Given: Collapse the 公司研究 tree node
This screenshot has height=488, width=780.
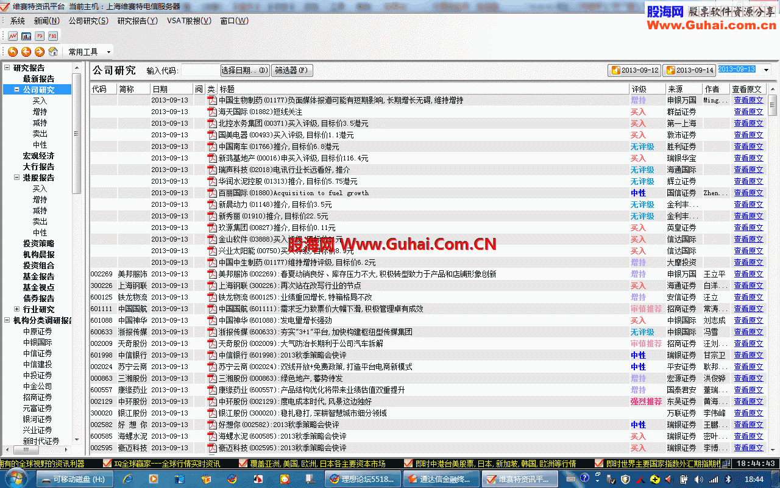Looking at the screenshot, I should [16, 90].
